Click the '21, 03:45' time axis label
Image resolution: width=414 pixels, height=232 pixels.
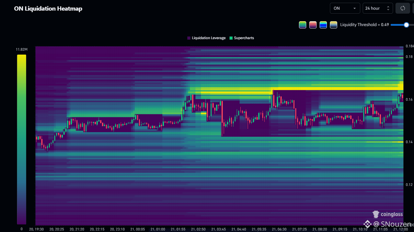pyautogui.click(x=219, y=229)
